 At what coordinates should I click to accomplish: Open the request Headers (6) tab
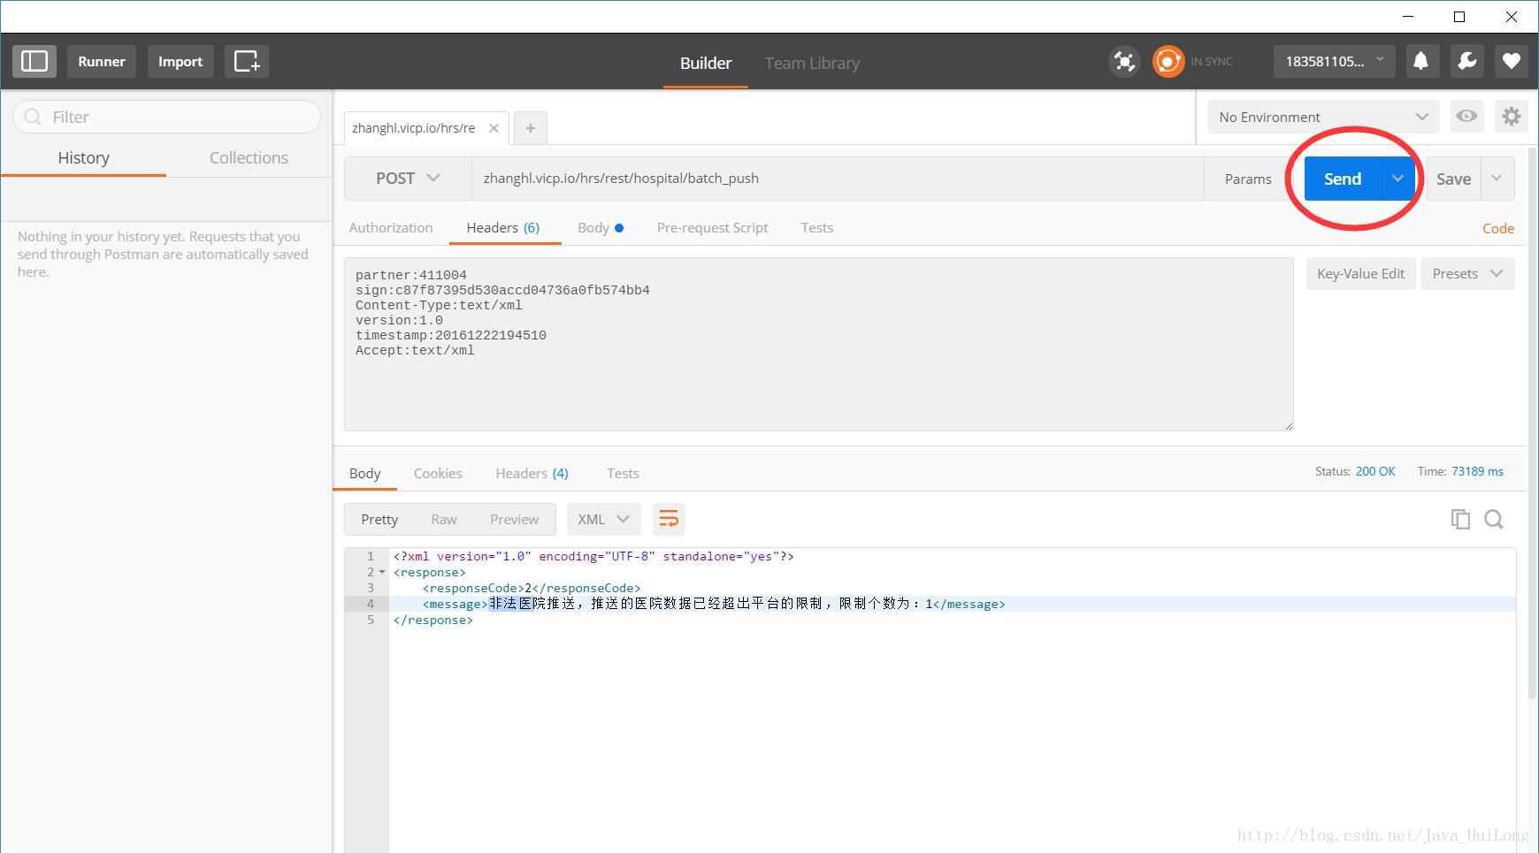[502, 227]
